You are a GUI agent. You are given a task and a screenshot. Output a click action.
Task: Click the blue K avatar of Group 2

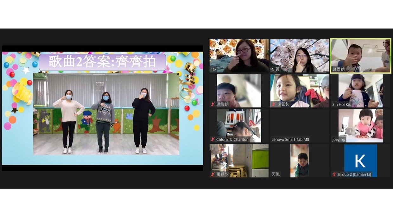click(360, 161)
